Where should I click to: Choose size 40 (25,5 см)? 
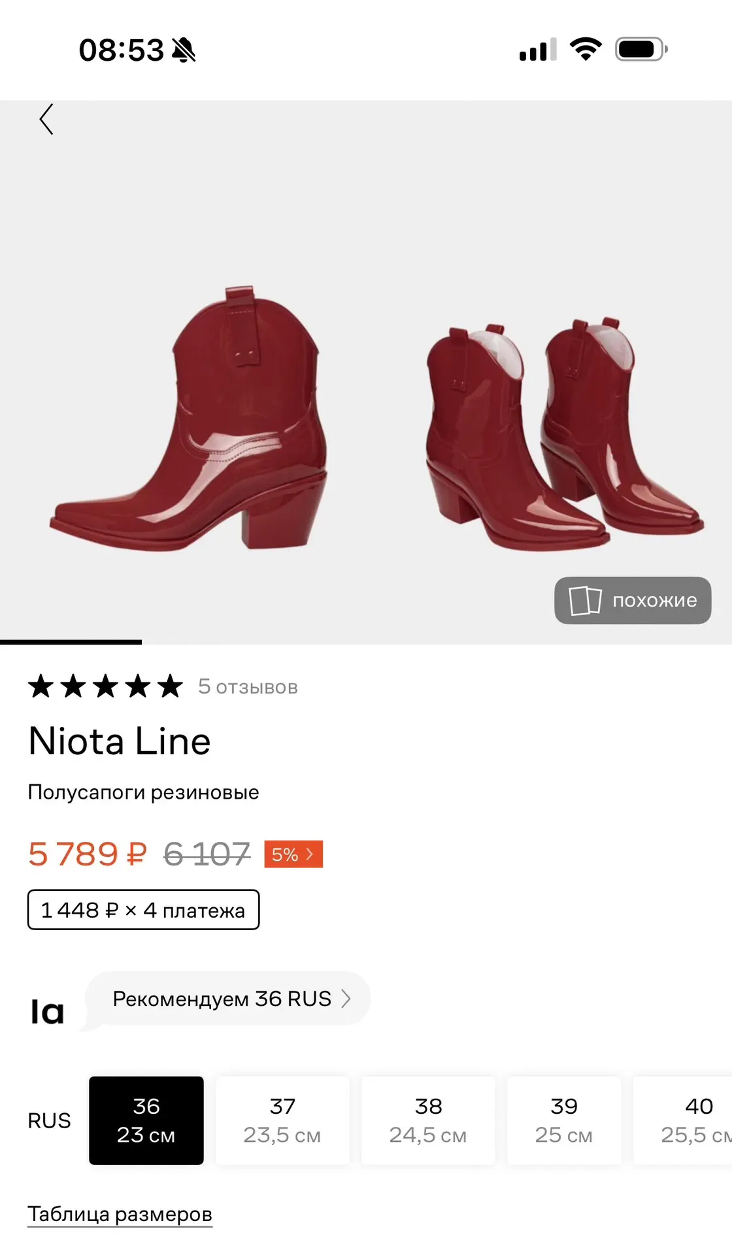click(x=683, y=1120)
